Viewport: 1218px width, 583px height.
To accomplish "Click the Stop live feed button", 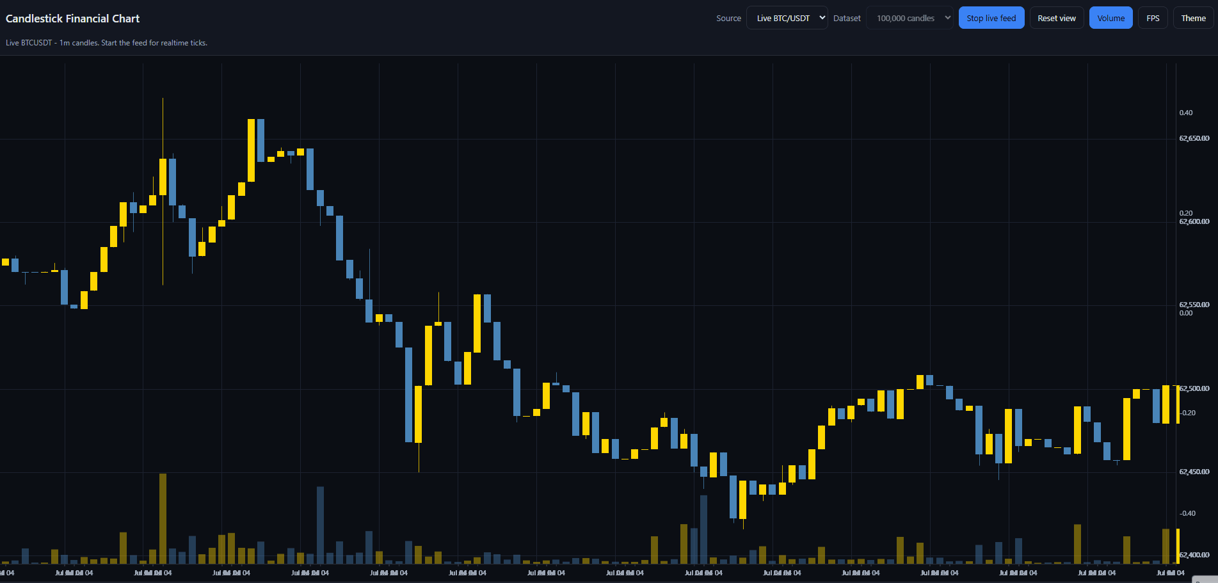I will (991, 18).
